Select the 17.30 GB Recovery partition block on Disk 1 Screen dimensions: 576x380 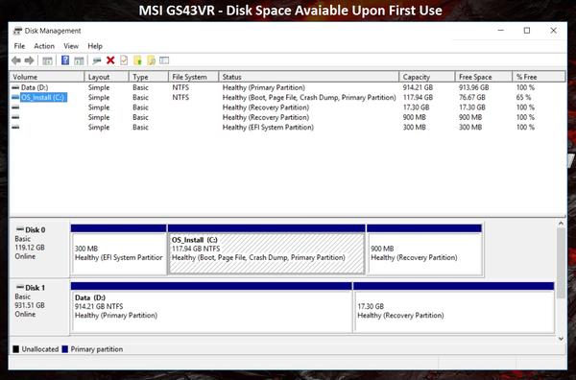tap(454, 308)
